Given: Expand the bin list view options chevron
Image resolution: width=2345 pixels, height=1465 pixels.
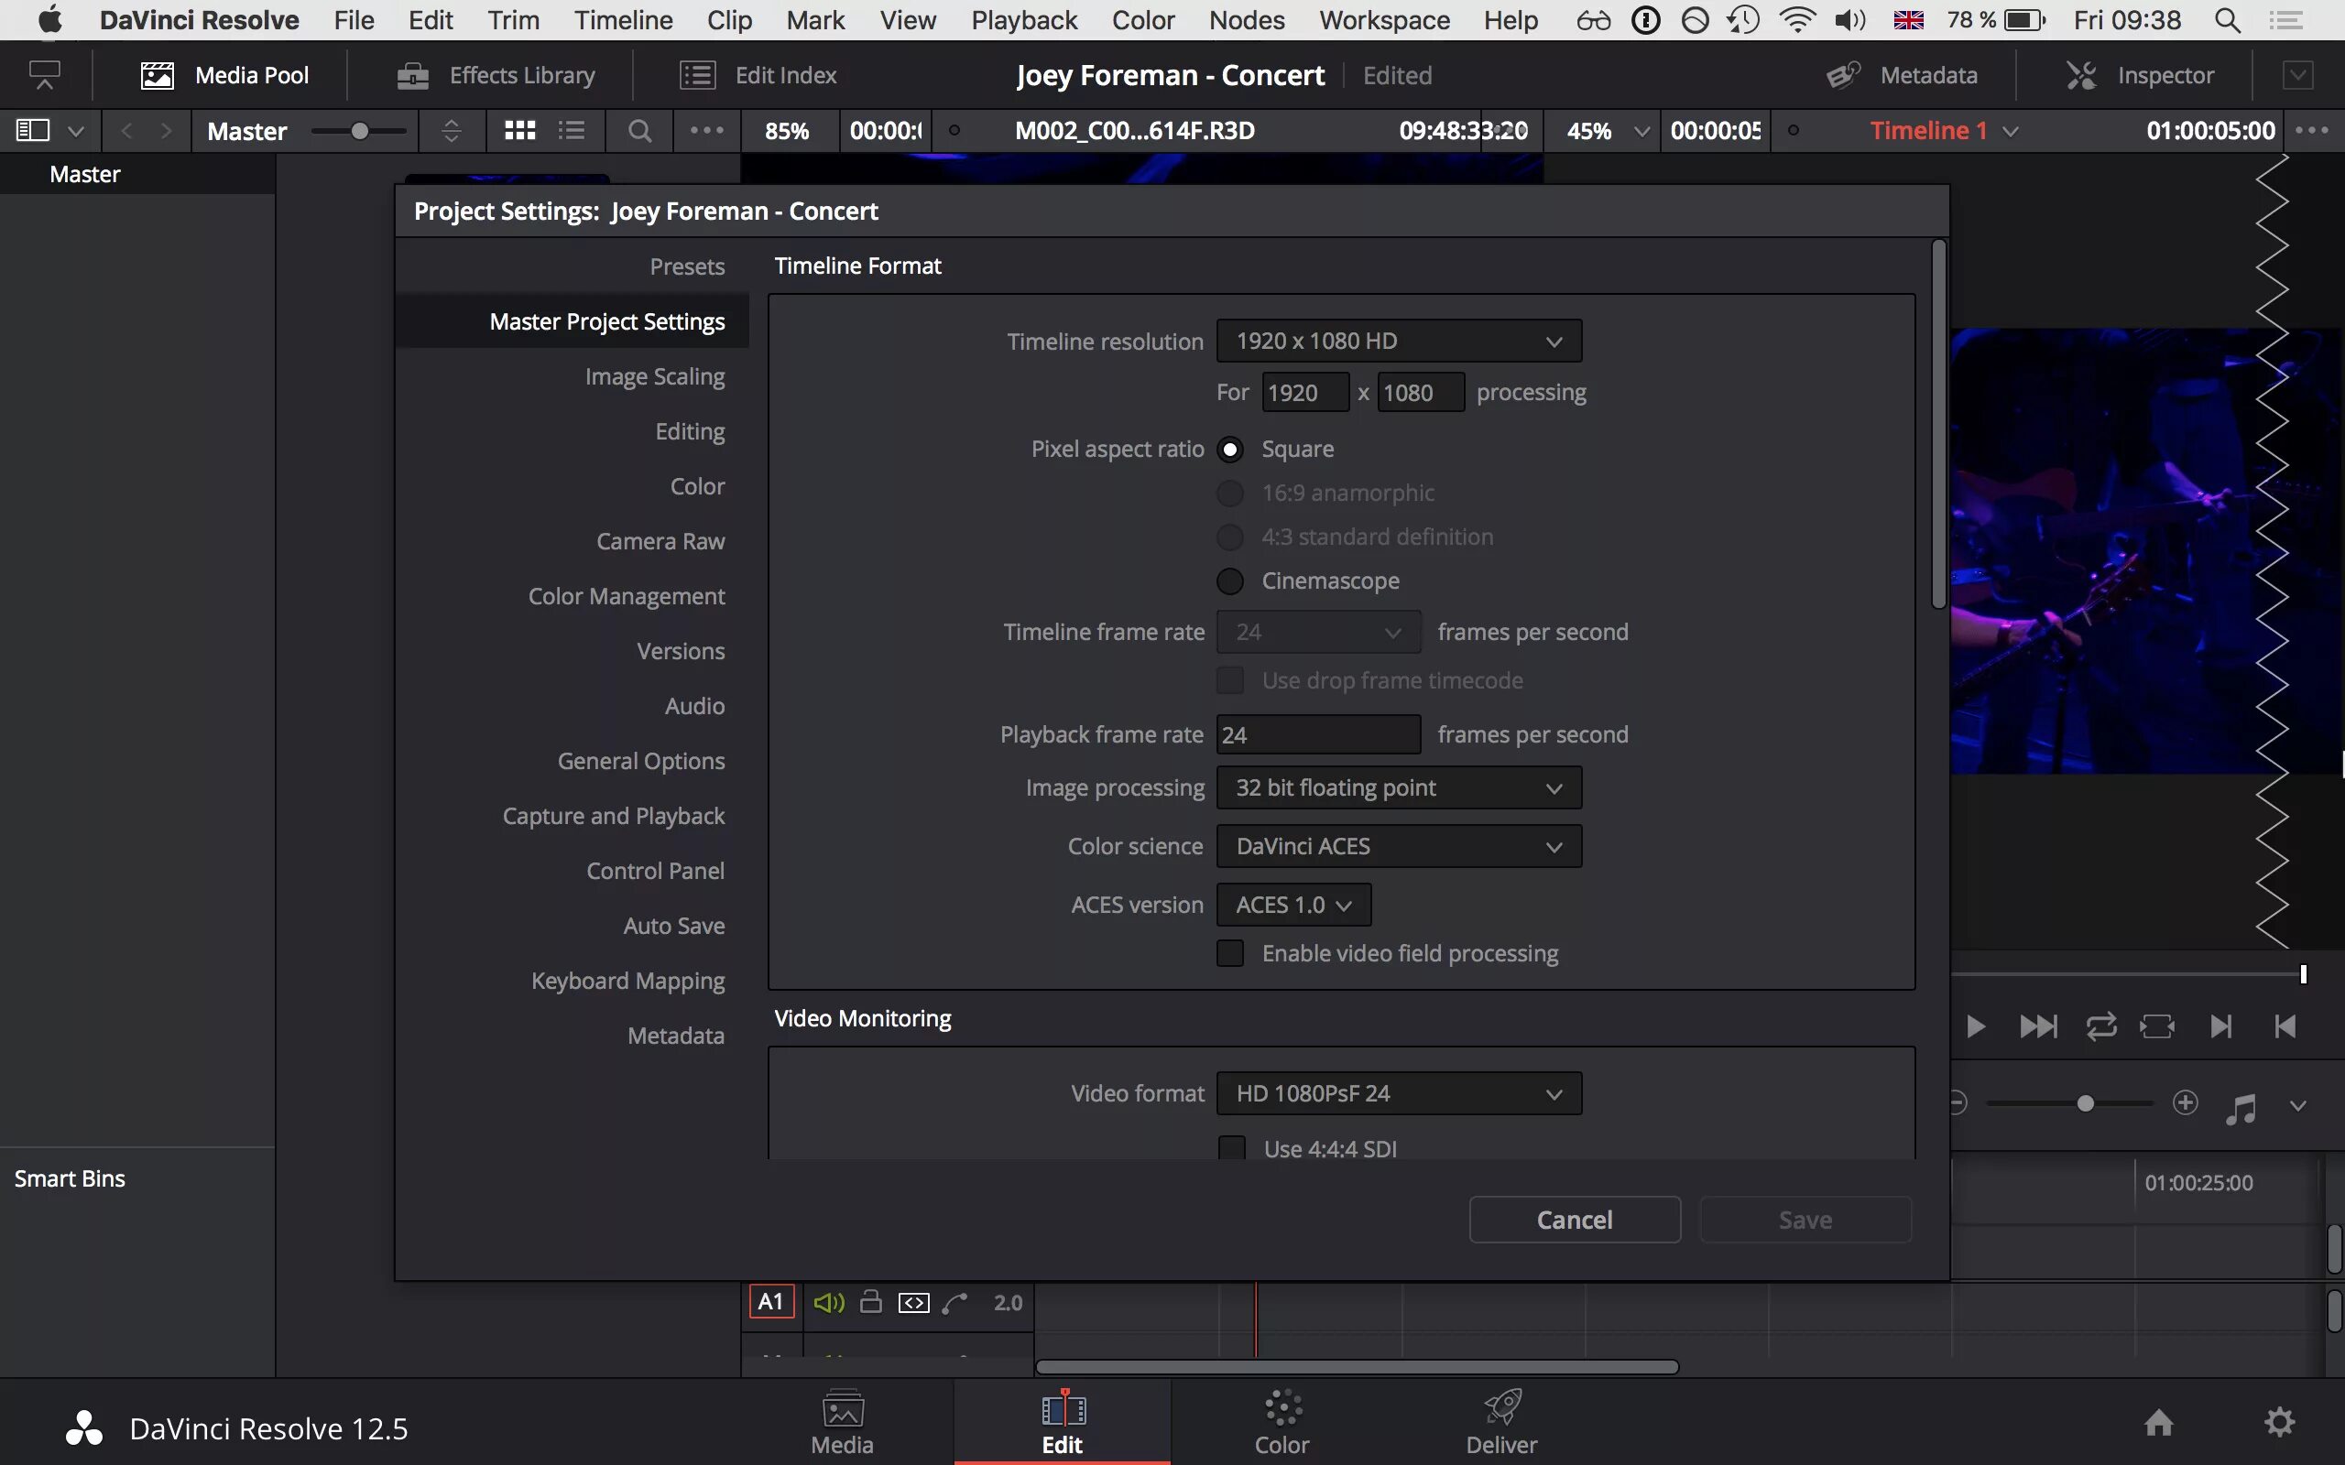Looking at the screenshot, I should tap(76, 131).
